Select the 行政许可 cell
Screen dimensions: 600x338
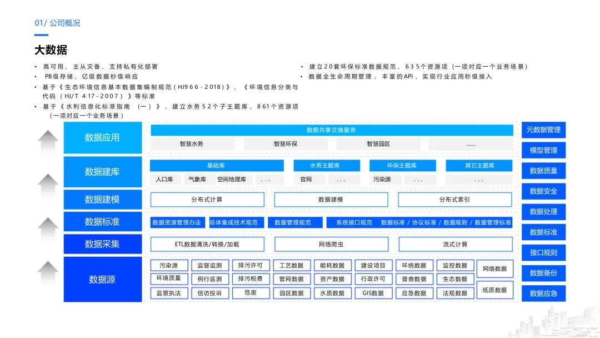point(373,279)
